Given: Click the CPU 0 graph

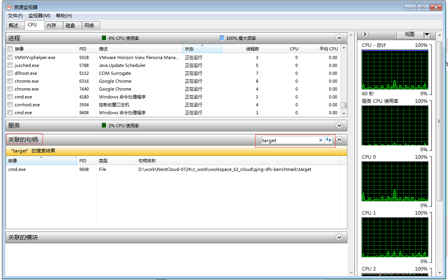Looking at the screenshot, I should [x=395, y=181].
